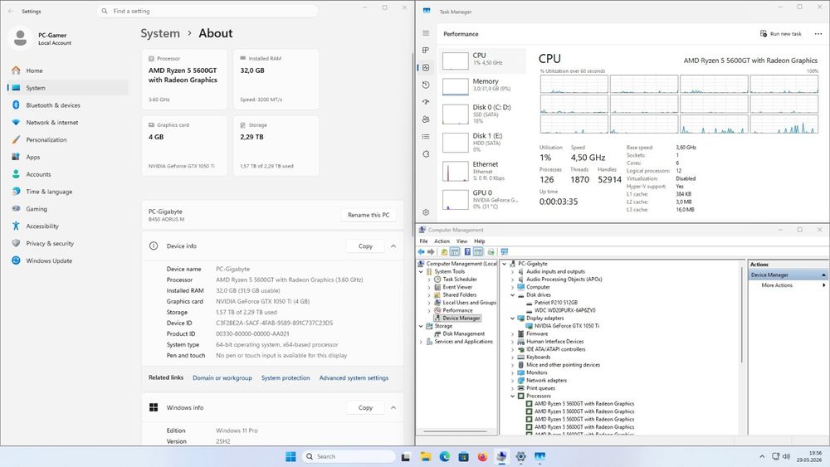Click the three-dots more options in Task Manager
This screenshot has height=467, width=830.
click(818, 34)
